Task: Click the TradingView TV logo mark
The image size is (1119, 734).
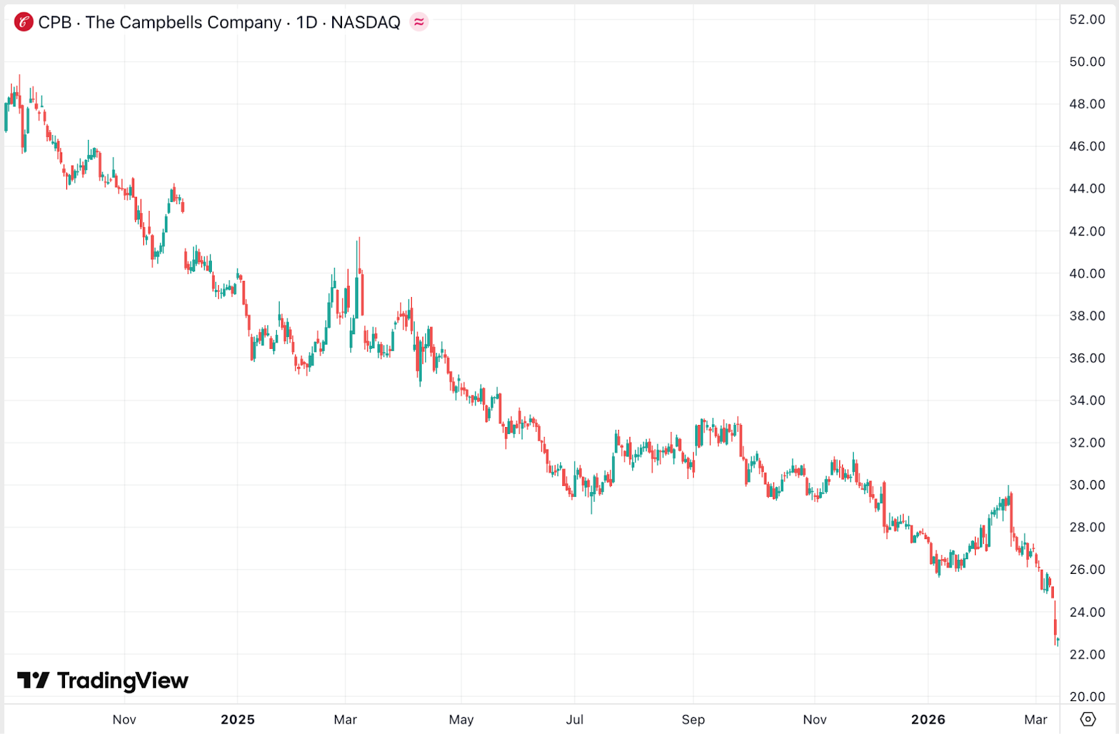Action: pos(33,680)
